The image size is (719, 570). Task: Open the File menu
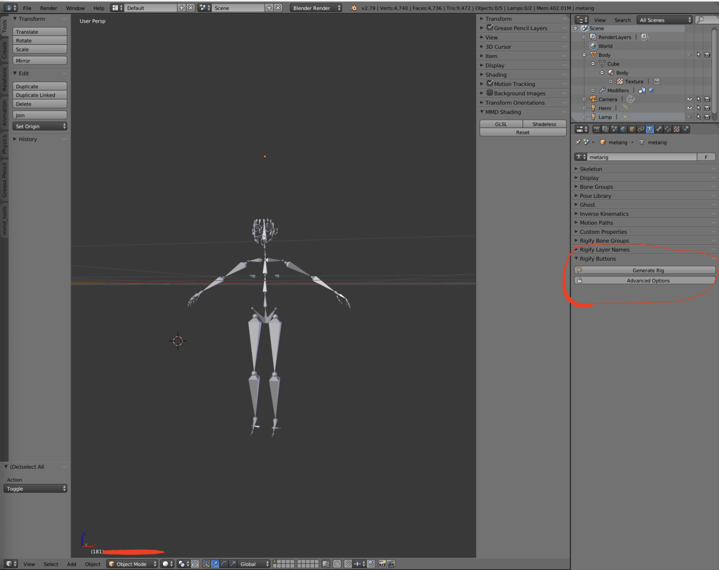click(27, 8)
